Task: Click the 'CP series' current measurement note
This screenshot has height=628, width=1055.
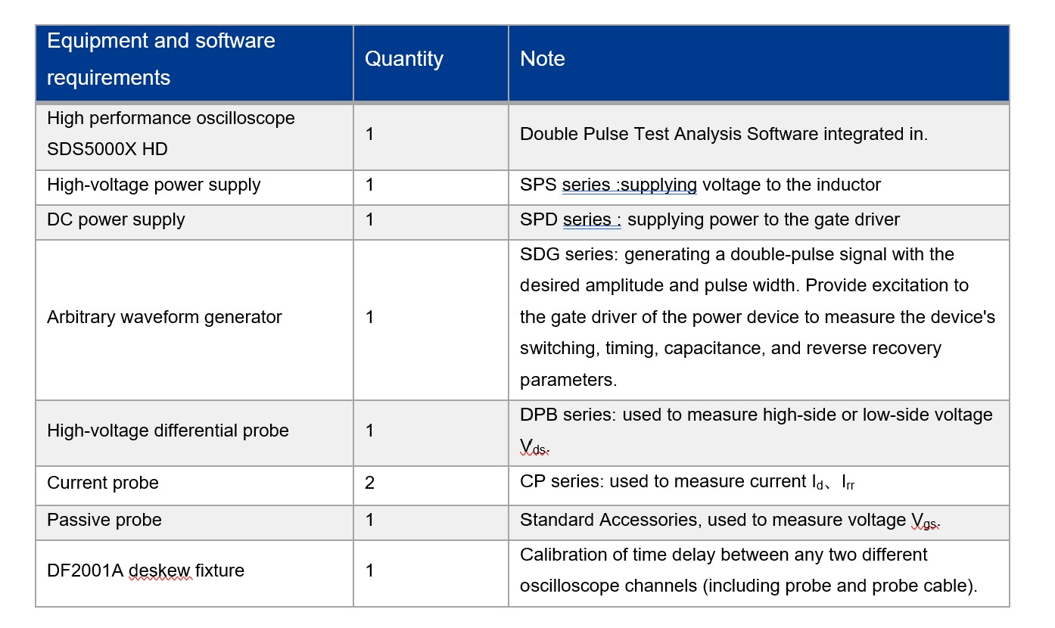Action: (x=686, y=483)
